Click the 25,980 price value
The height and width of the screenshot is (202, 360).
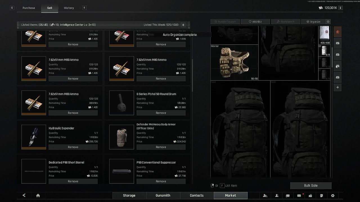[x=182, y=107]
